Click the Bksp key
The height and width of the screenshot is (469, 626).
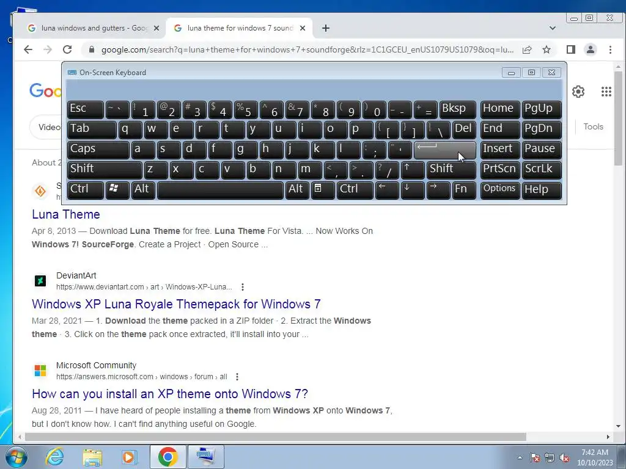tap(457, 109)
